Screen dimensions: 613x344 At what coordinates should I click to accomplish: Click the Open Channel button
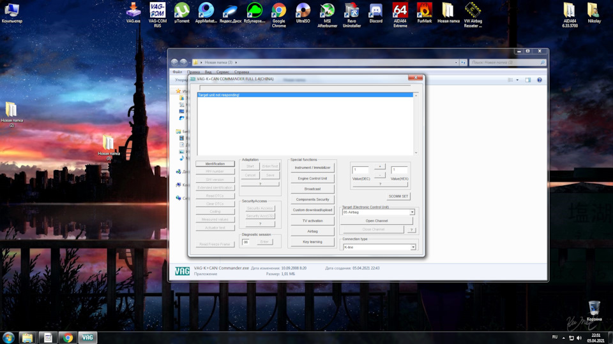tap(376, 221)
